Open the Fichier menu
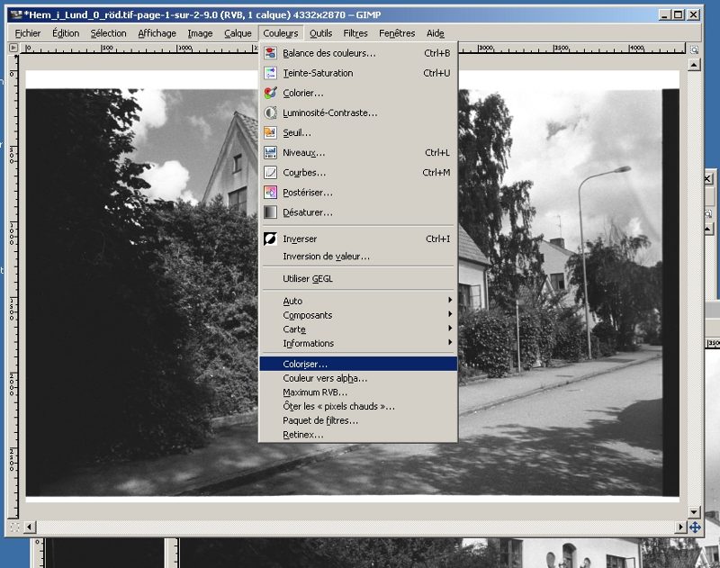This screenshot has width=720, height=568. coord(28,33)
